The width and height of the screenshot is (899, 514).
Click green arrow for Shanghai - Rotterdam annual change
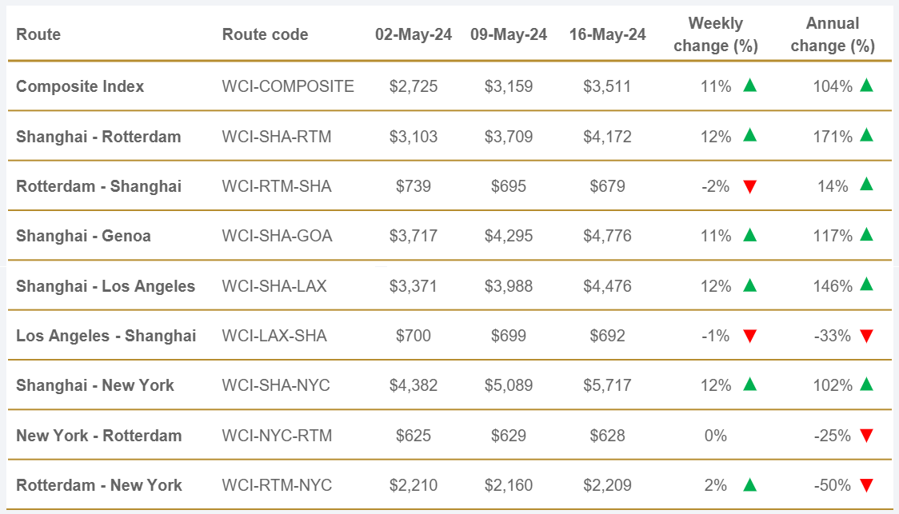[x=866, y=136]
